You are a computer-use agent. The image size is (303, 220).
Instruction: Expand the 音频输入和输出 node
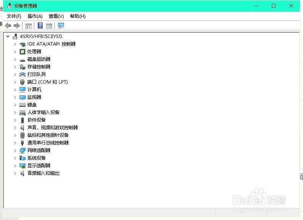click(15, 173)
